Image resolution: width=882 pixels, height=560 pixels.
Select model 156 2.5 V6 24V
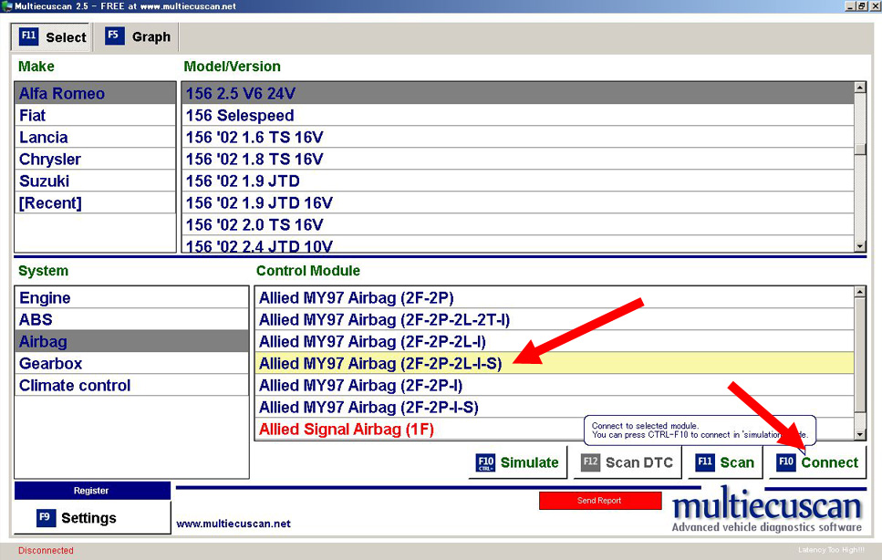[517, 93]
